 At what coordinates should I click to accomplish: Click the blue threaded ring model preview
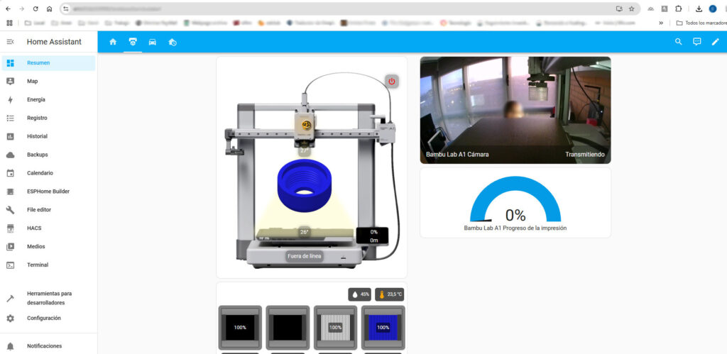click(x=304, y=186)
